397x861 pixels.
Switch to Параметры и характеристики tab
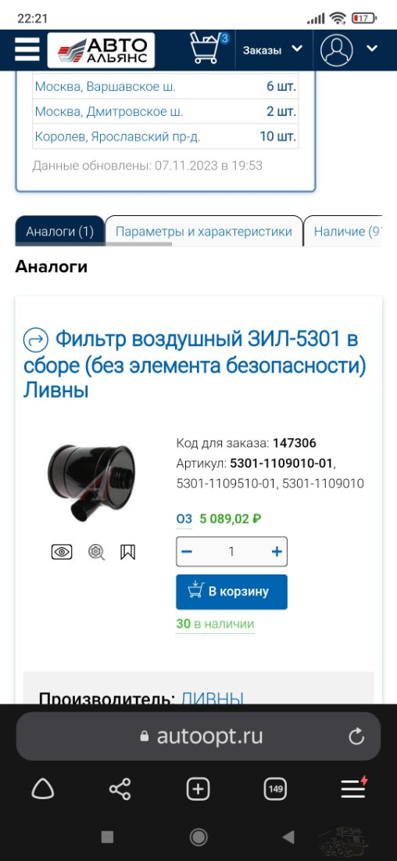[203, 231]
